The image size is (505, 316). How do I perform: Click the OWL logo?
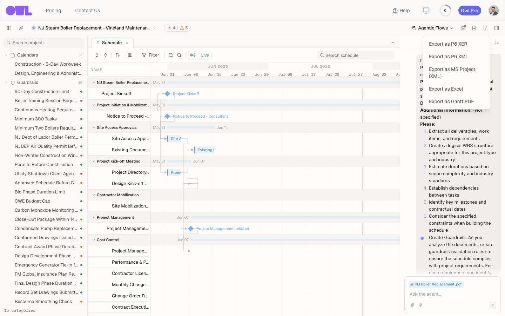pos(19,11)
